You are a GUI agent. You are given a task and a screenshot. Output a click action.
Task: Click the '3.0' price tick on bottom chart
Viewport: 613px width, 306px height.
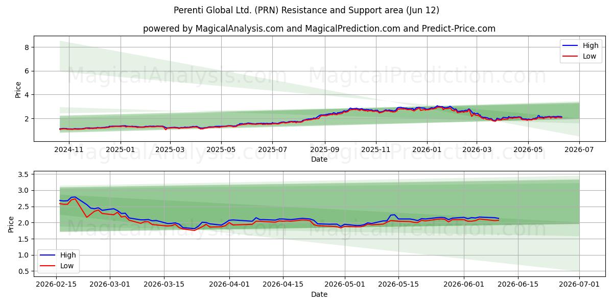coord(22,190)
